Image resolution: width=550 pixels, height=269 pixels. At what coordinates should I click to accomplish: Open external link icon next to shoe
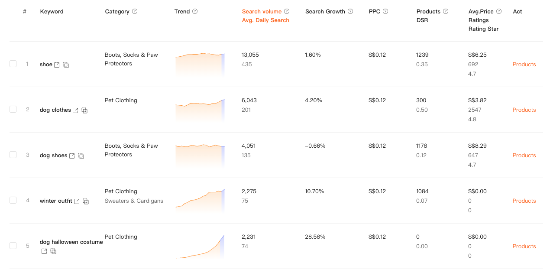[57, 65]
